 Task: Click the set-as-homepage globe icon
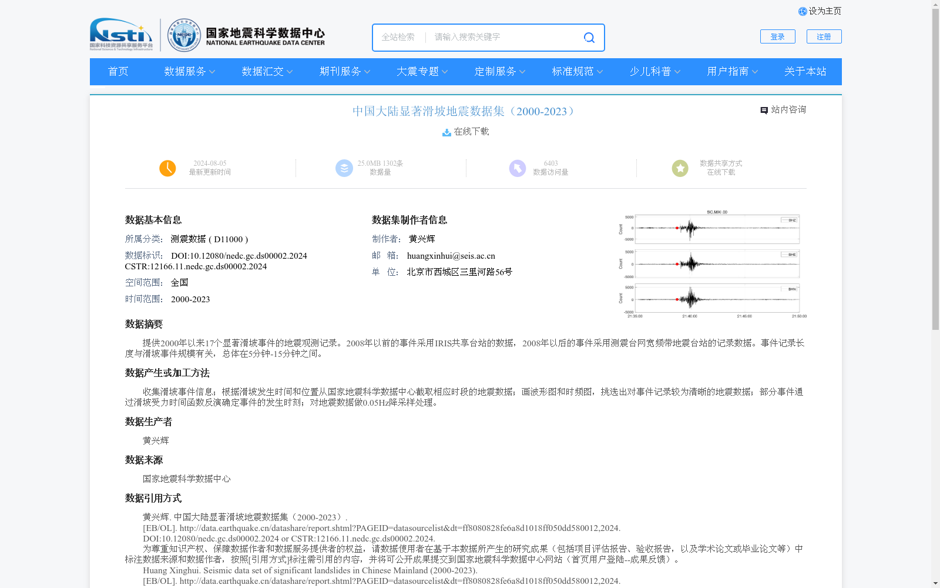803,11
